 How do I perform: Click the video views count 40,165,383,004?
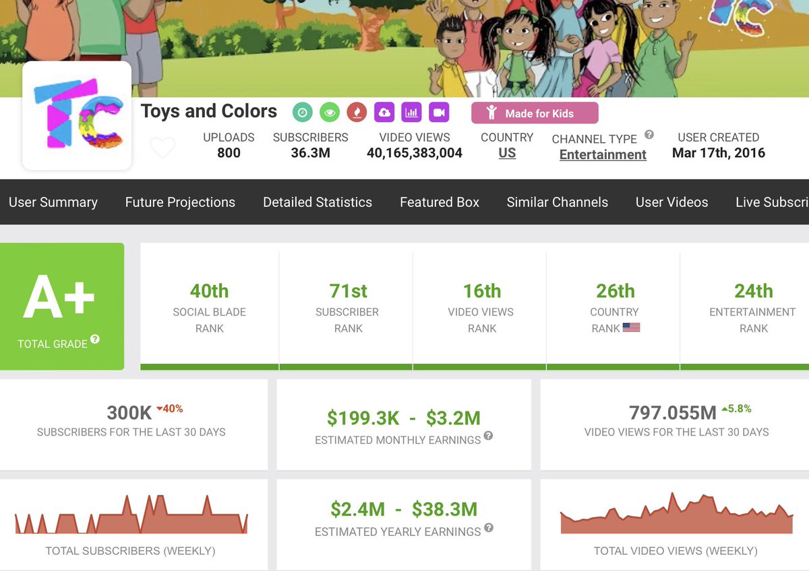point(415,153)
